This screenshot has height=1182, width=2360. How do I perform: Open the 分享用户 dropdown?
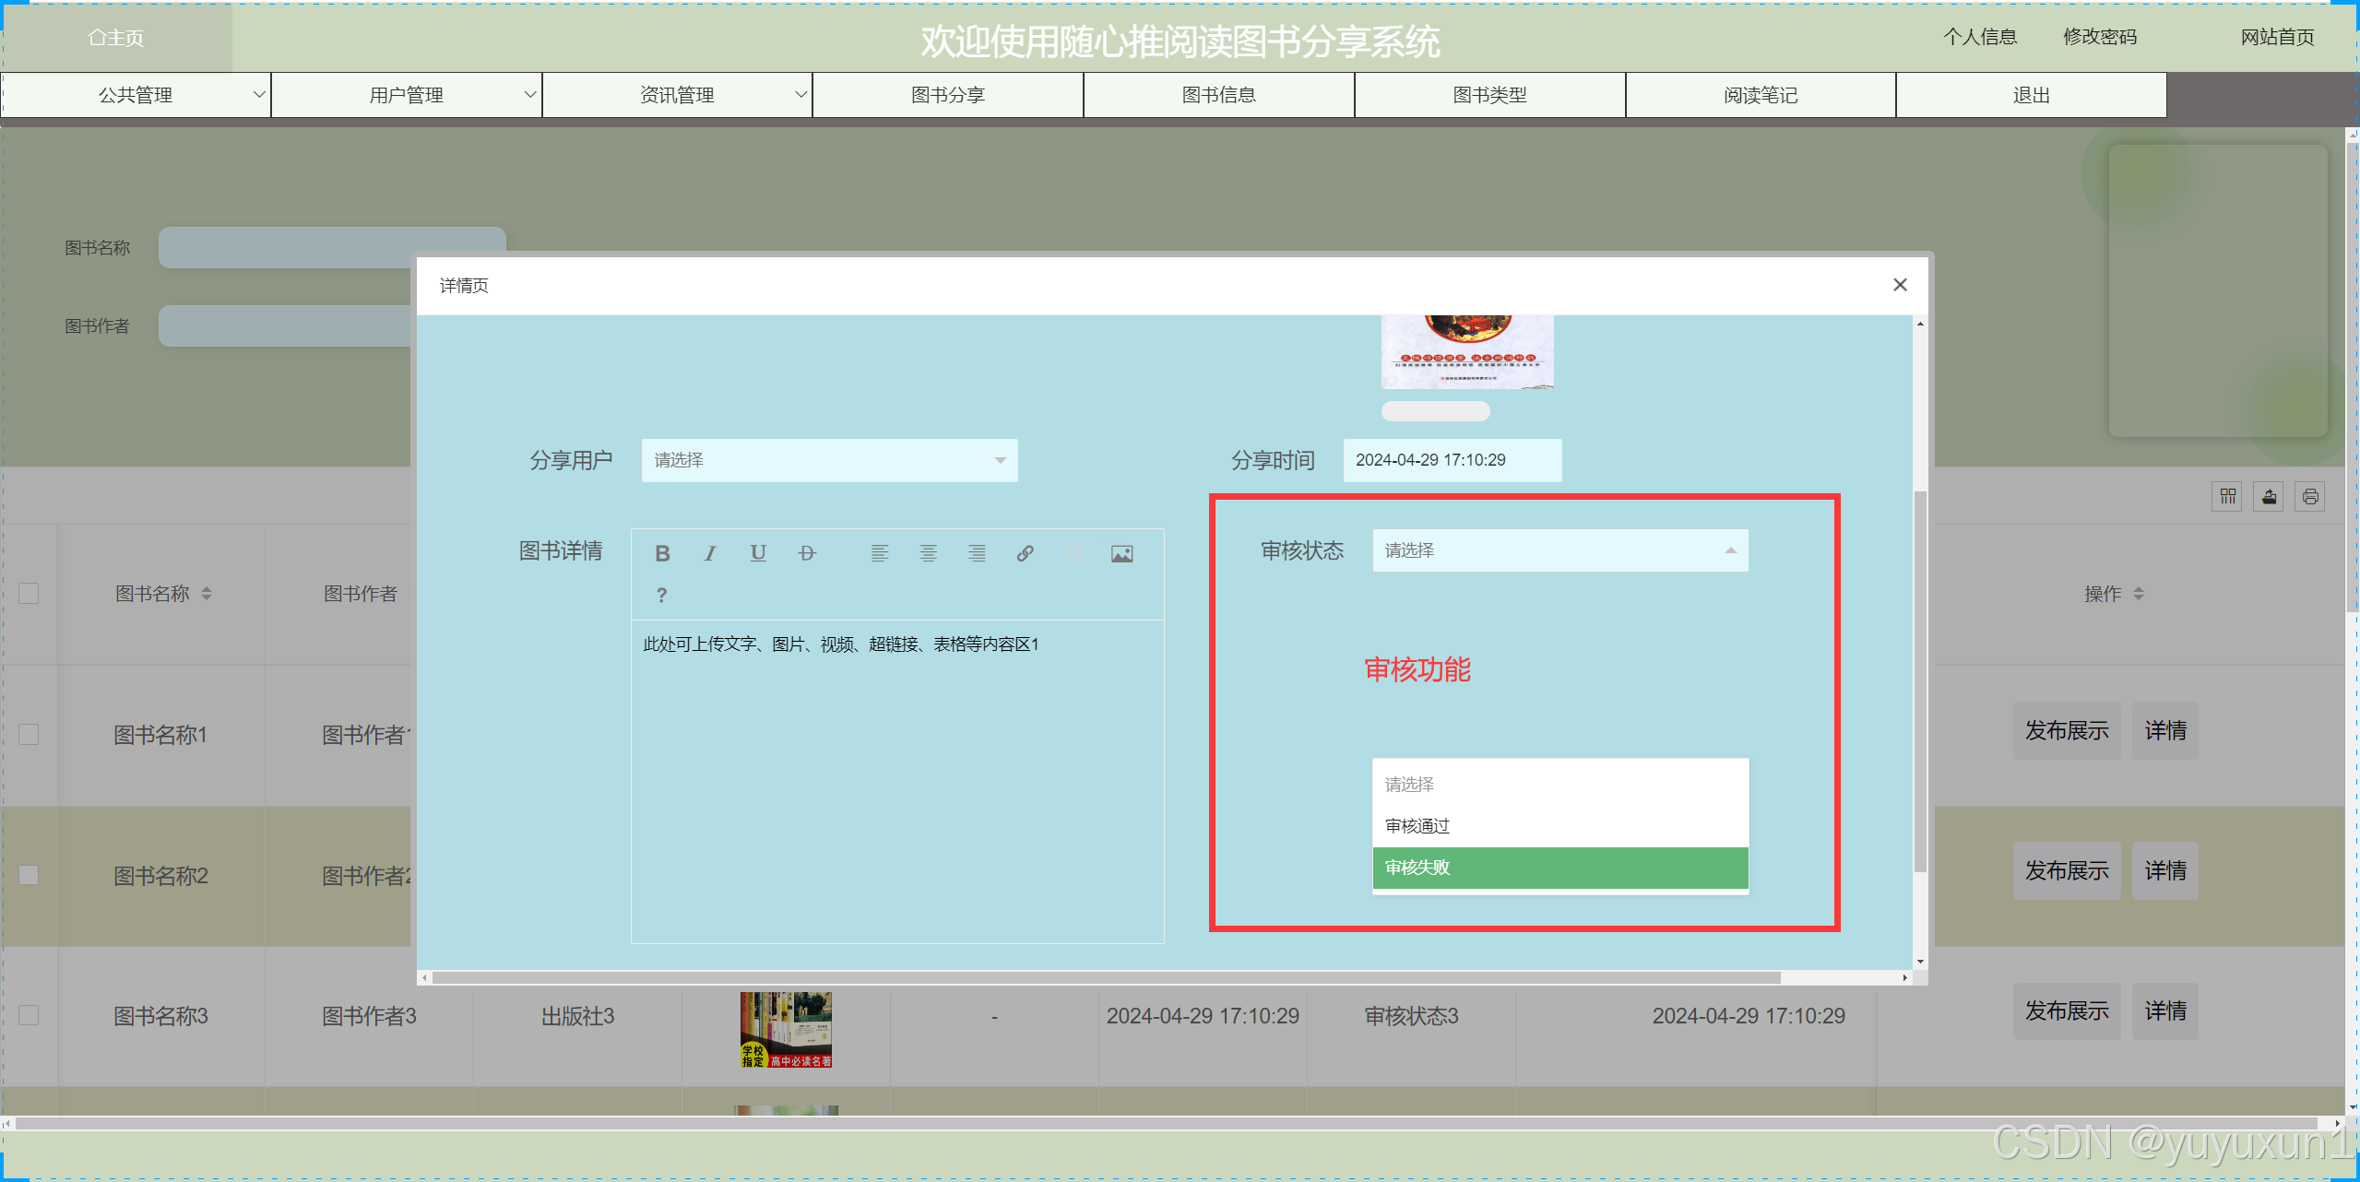tap(828, 460)
